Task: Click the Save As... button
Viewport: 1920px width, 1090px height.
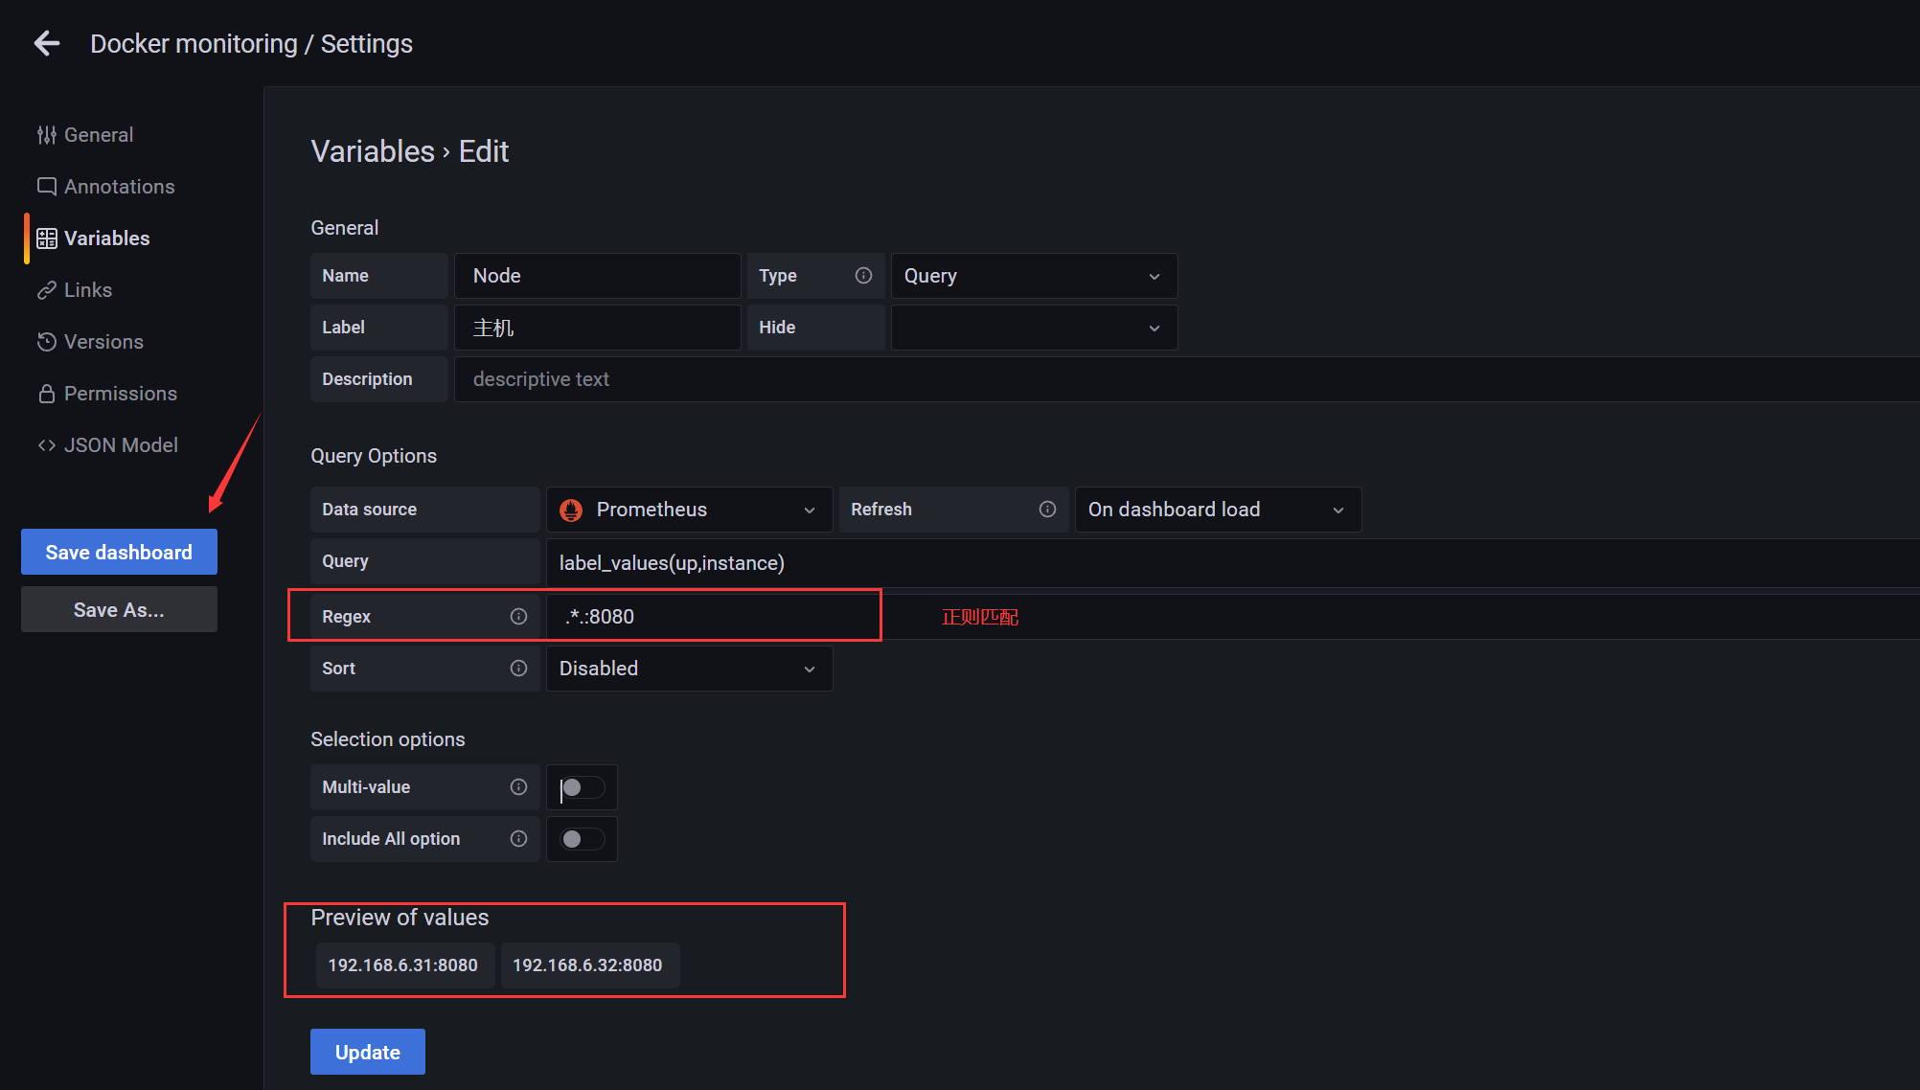Action: click(x=119, y=609)
